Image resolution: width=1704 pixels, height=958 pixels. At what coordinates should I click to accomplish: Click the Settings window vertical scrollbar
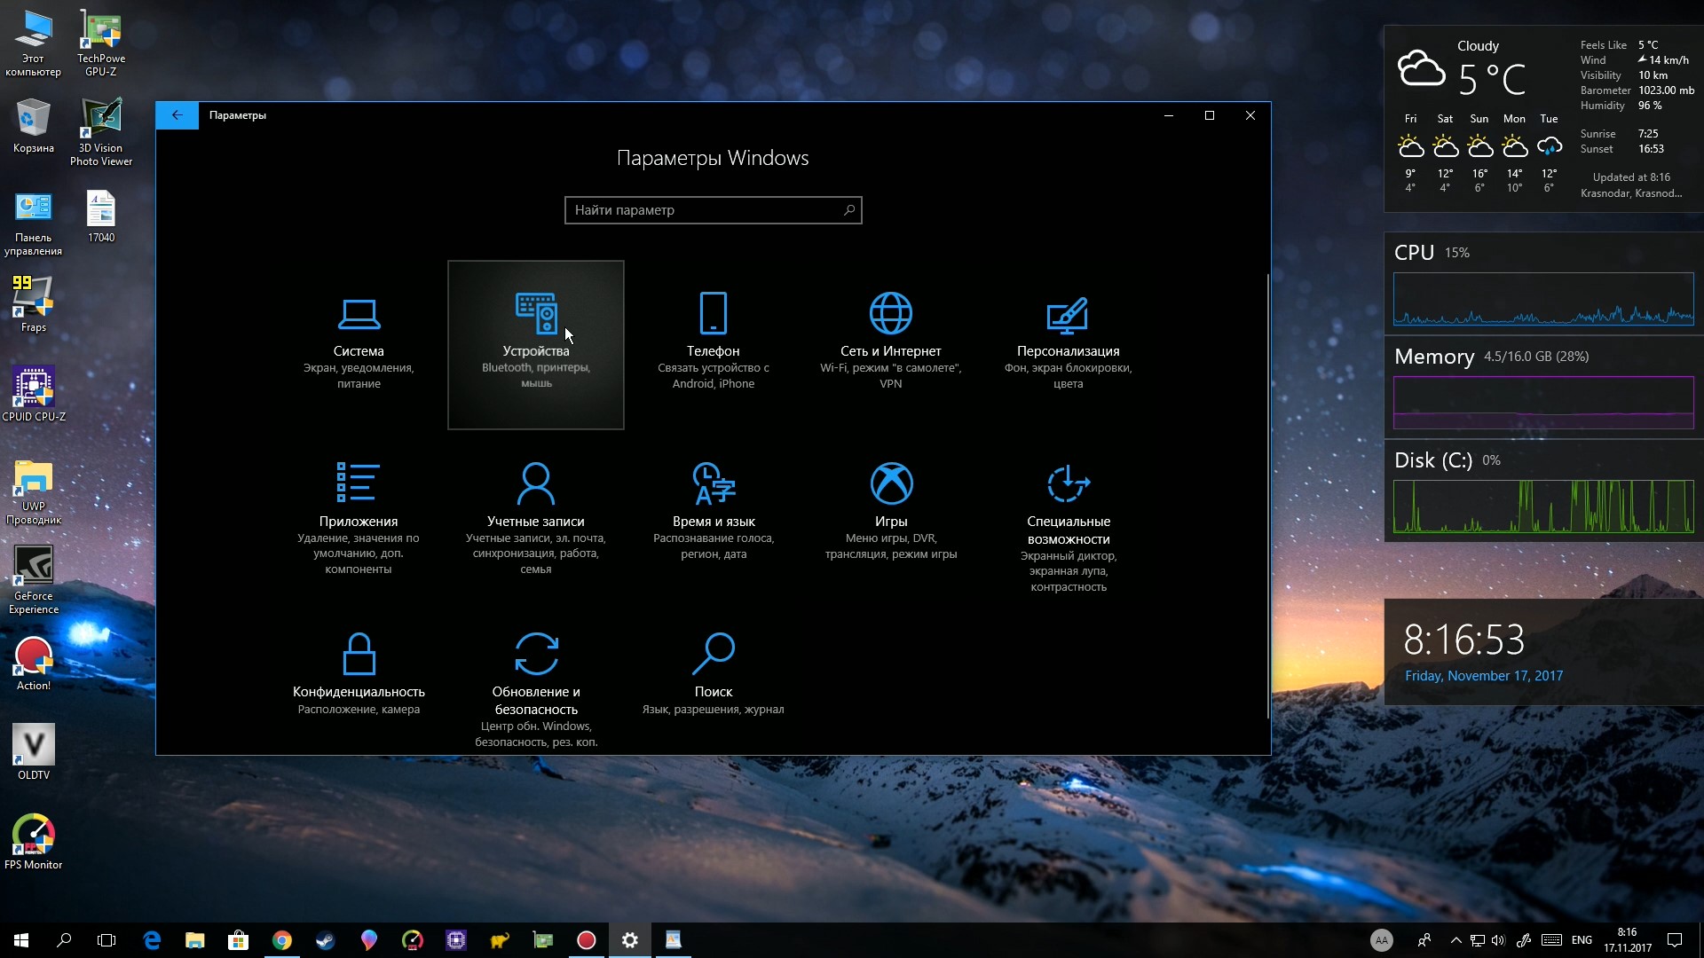pyautogui.click(x=1267, y=497)
